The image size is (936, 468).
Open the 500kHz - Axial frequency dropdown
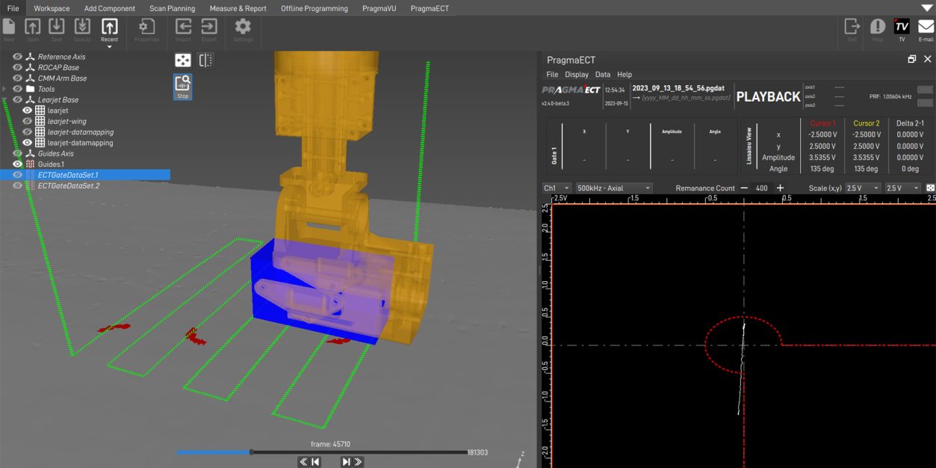pyautogui.click(x=613, y=188)
